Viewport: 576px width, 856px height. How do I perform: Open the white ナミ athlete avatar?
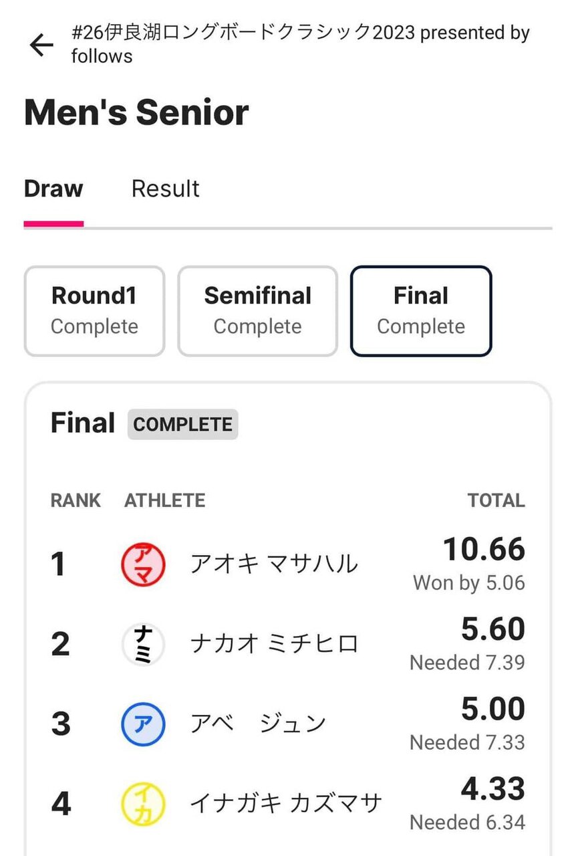143,643
